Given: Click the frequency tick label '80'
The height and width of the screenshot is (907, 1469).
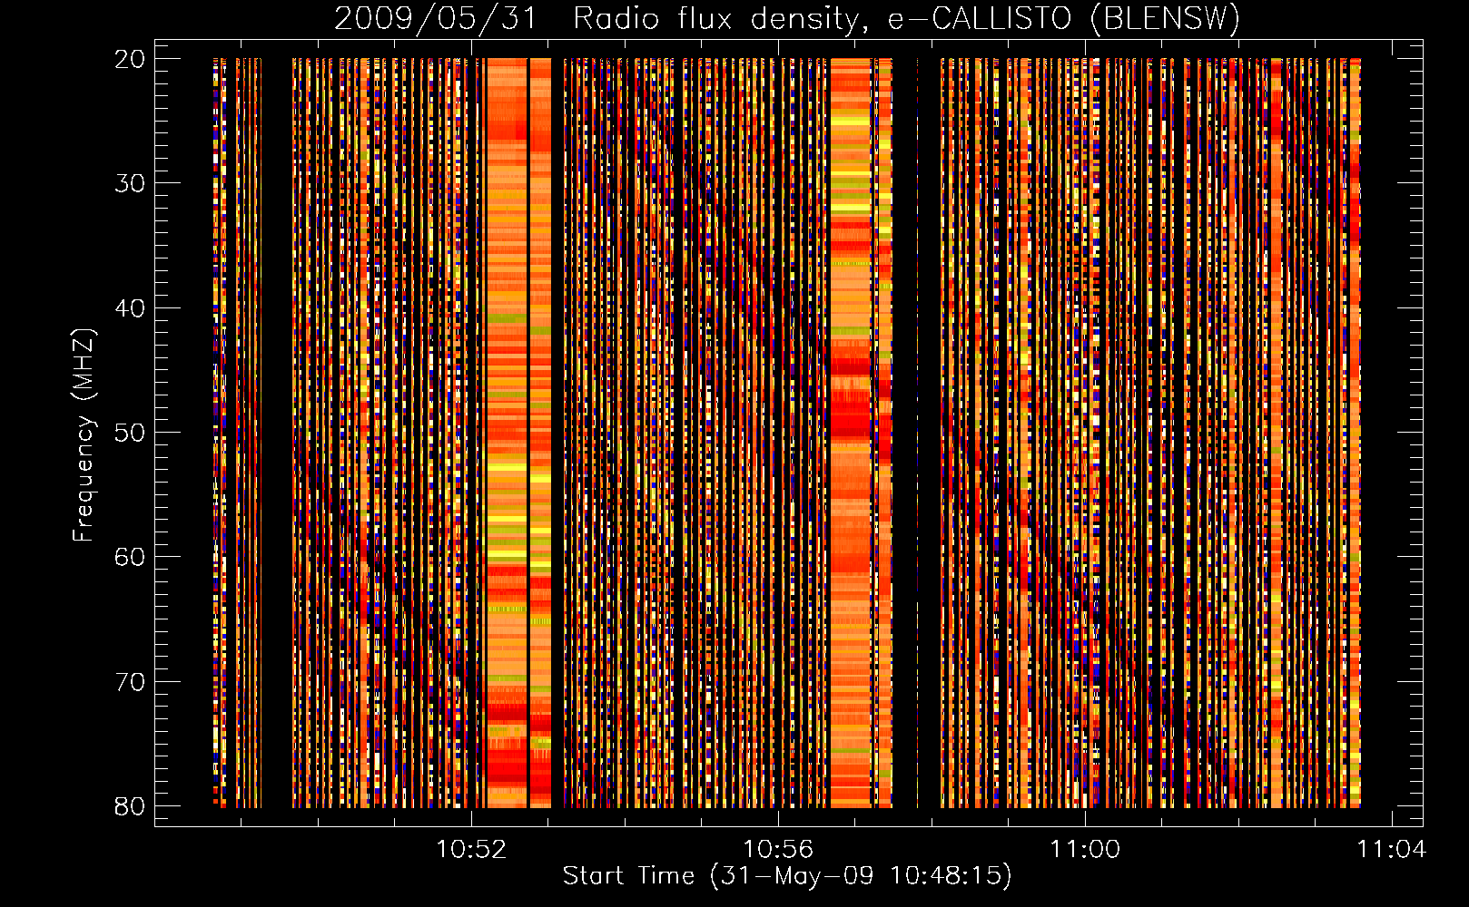Looking at the screenshot, I should point(131,806).
